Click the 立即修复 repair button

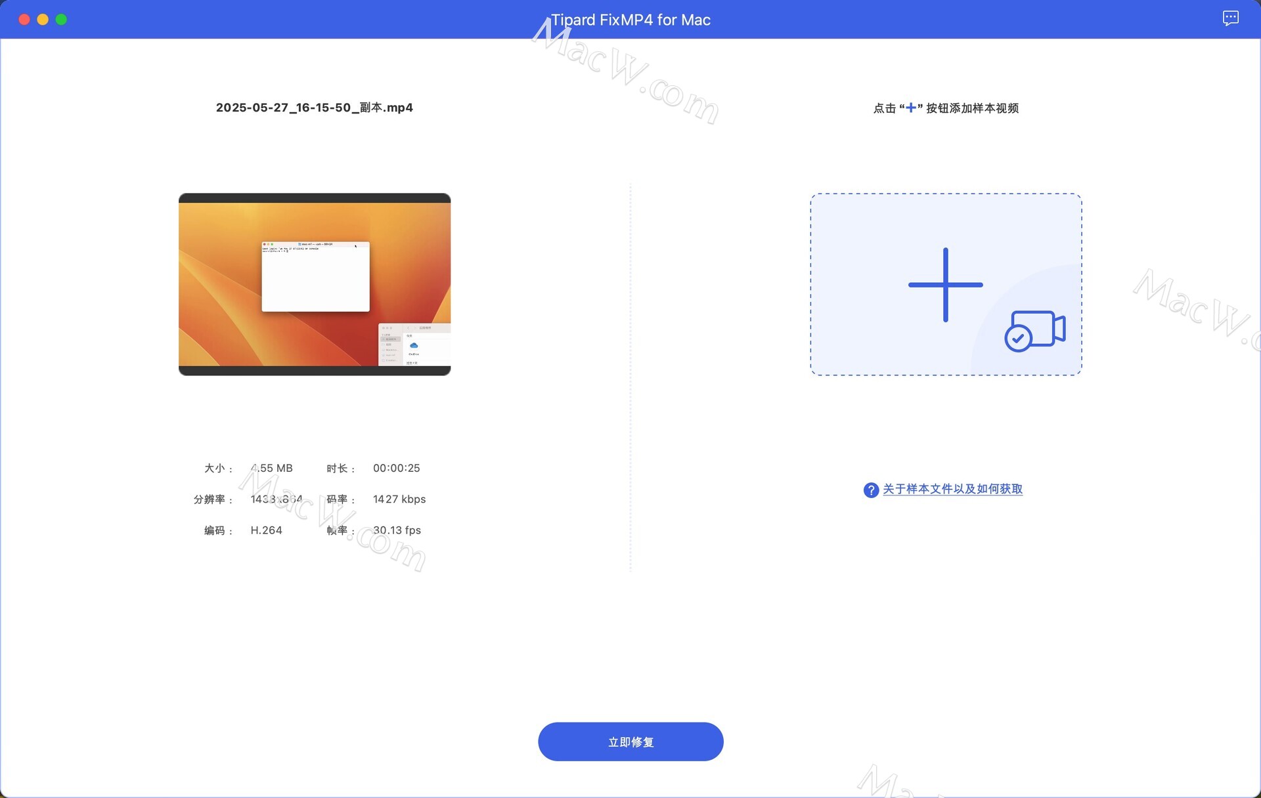pyautogui.click(x=630, y=742)
